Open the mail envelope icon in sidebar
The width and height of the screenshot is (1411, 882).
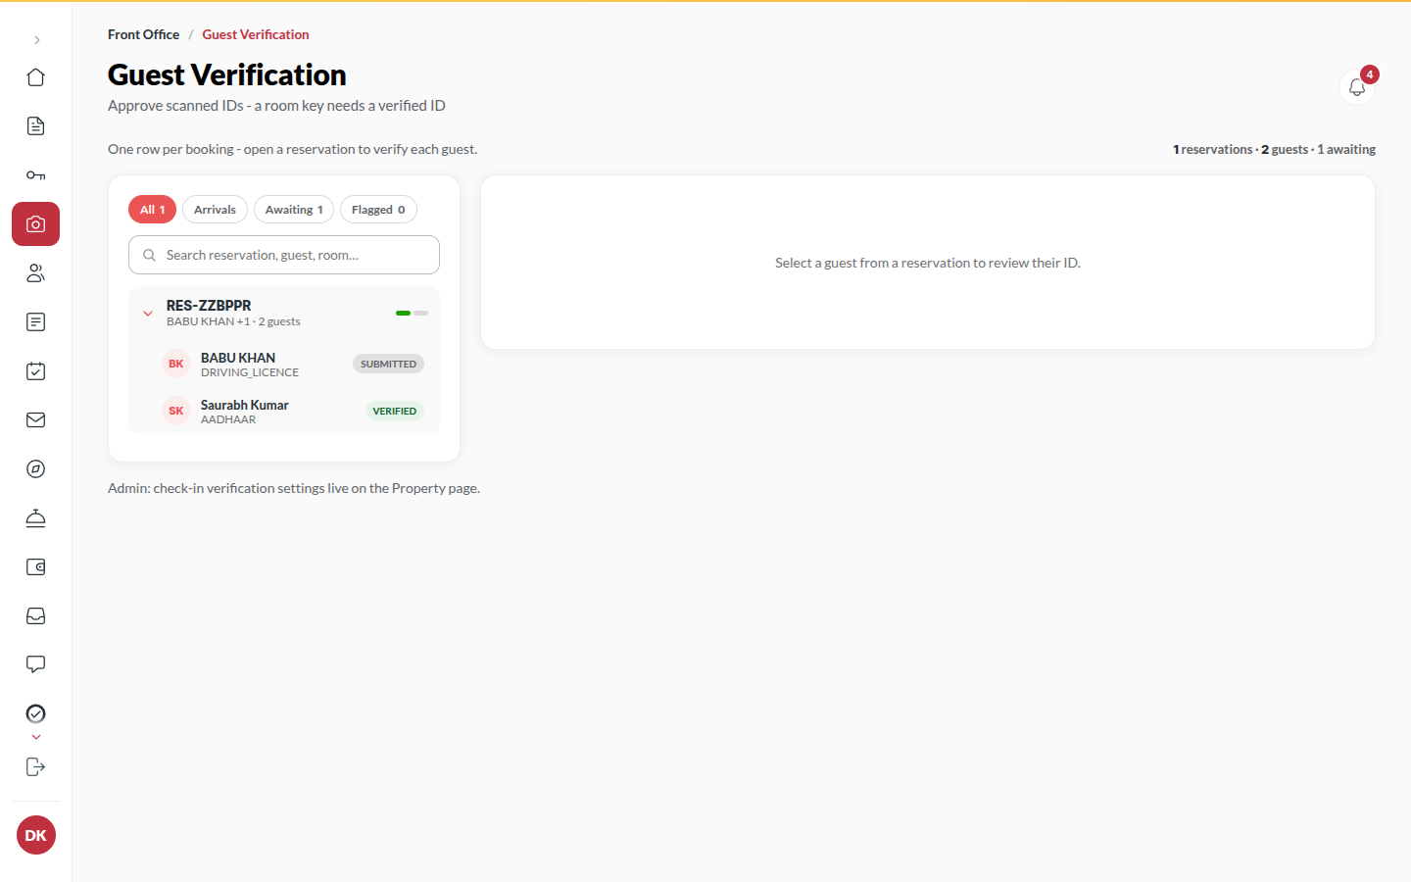(x=36, y=420)
